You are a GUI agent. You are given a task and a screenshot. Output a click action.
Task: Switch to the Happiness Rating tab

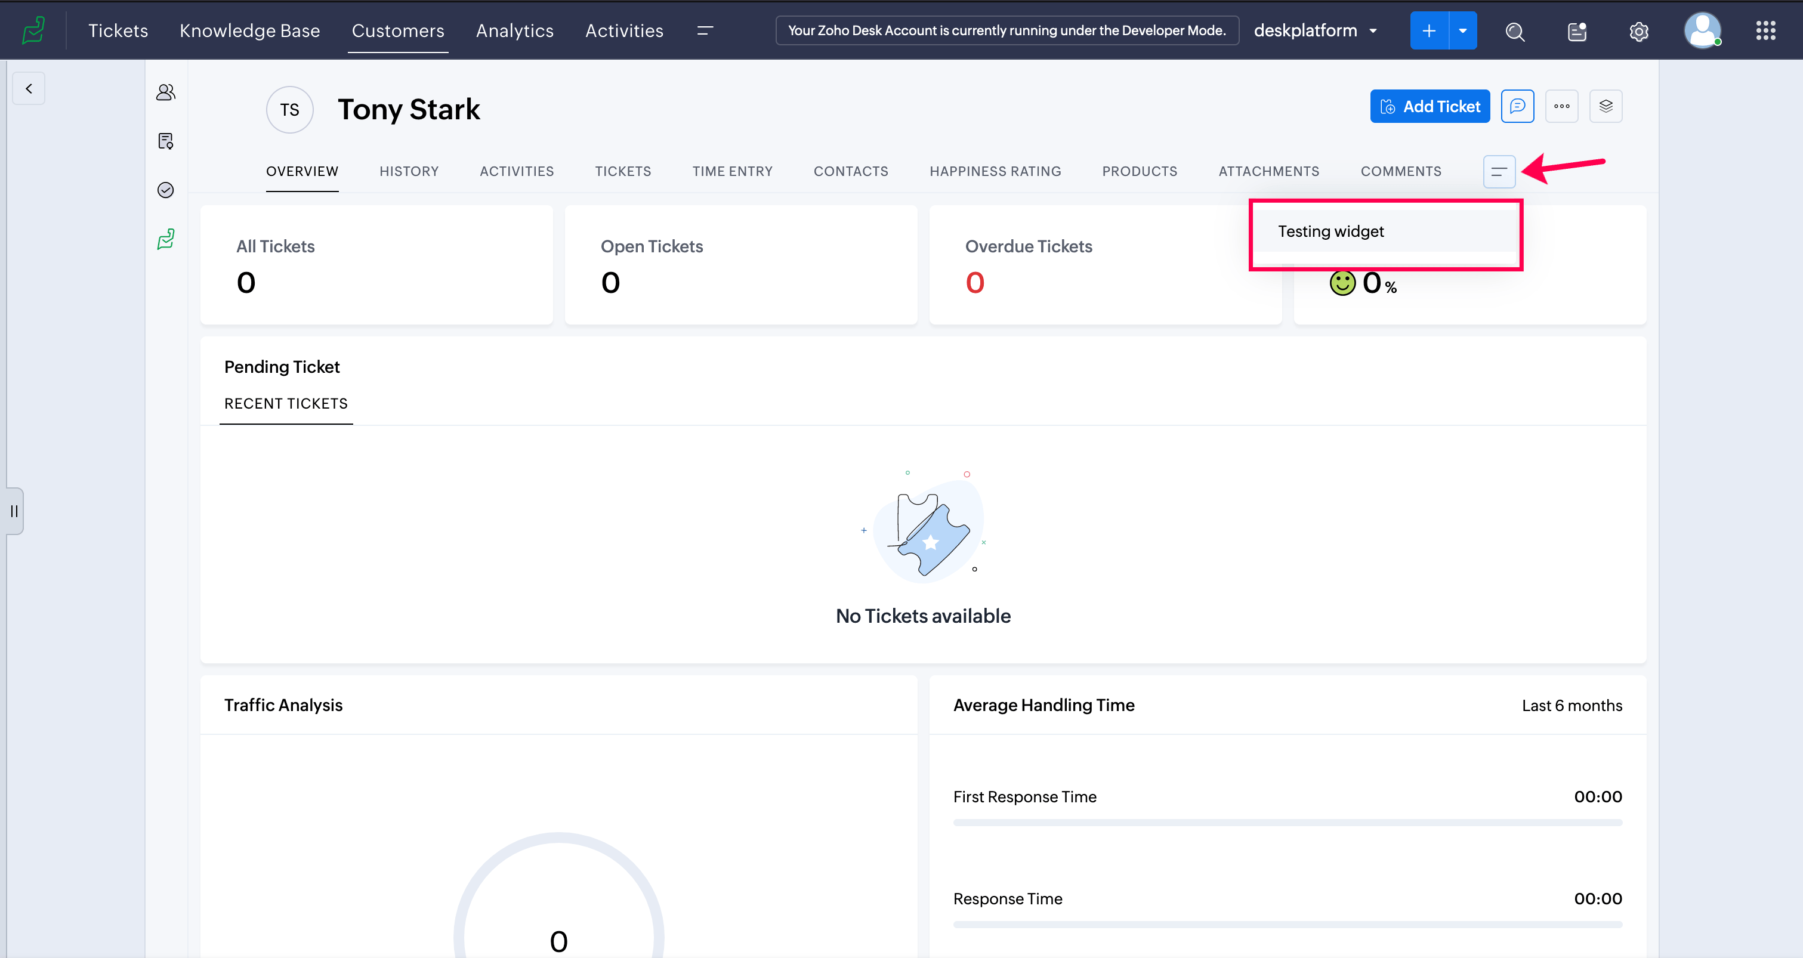tap(995, 171)
